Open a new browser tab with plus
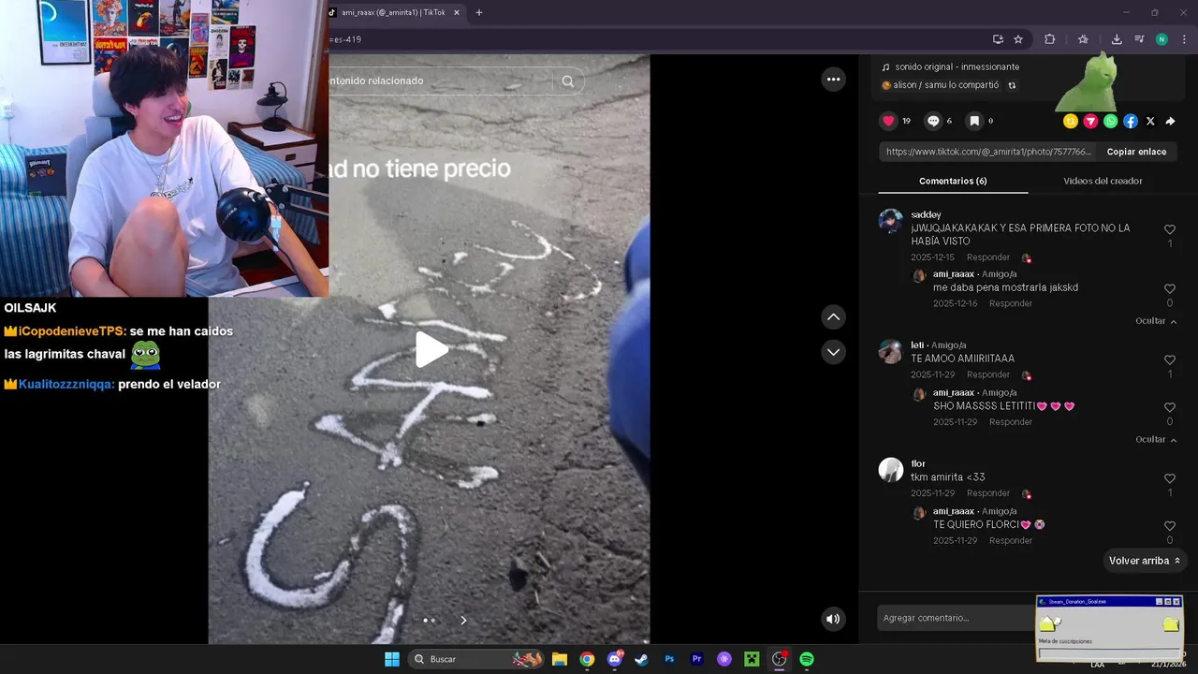 pyautogui.click(x=479, y=12)
